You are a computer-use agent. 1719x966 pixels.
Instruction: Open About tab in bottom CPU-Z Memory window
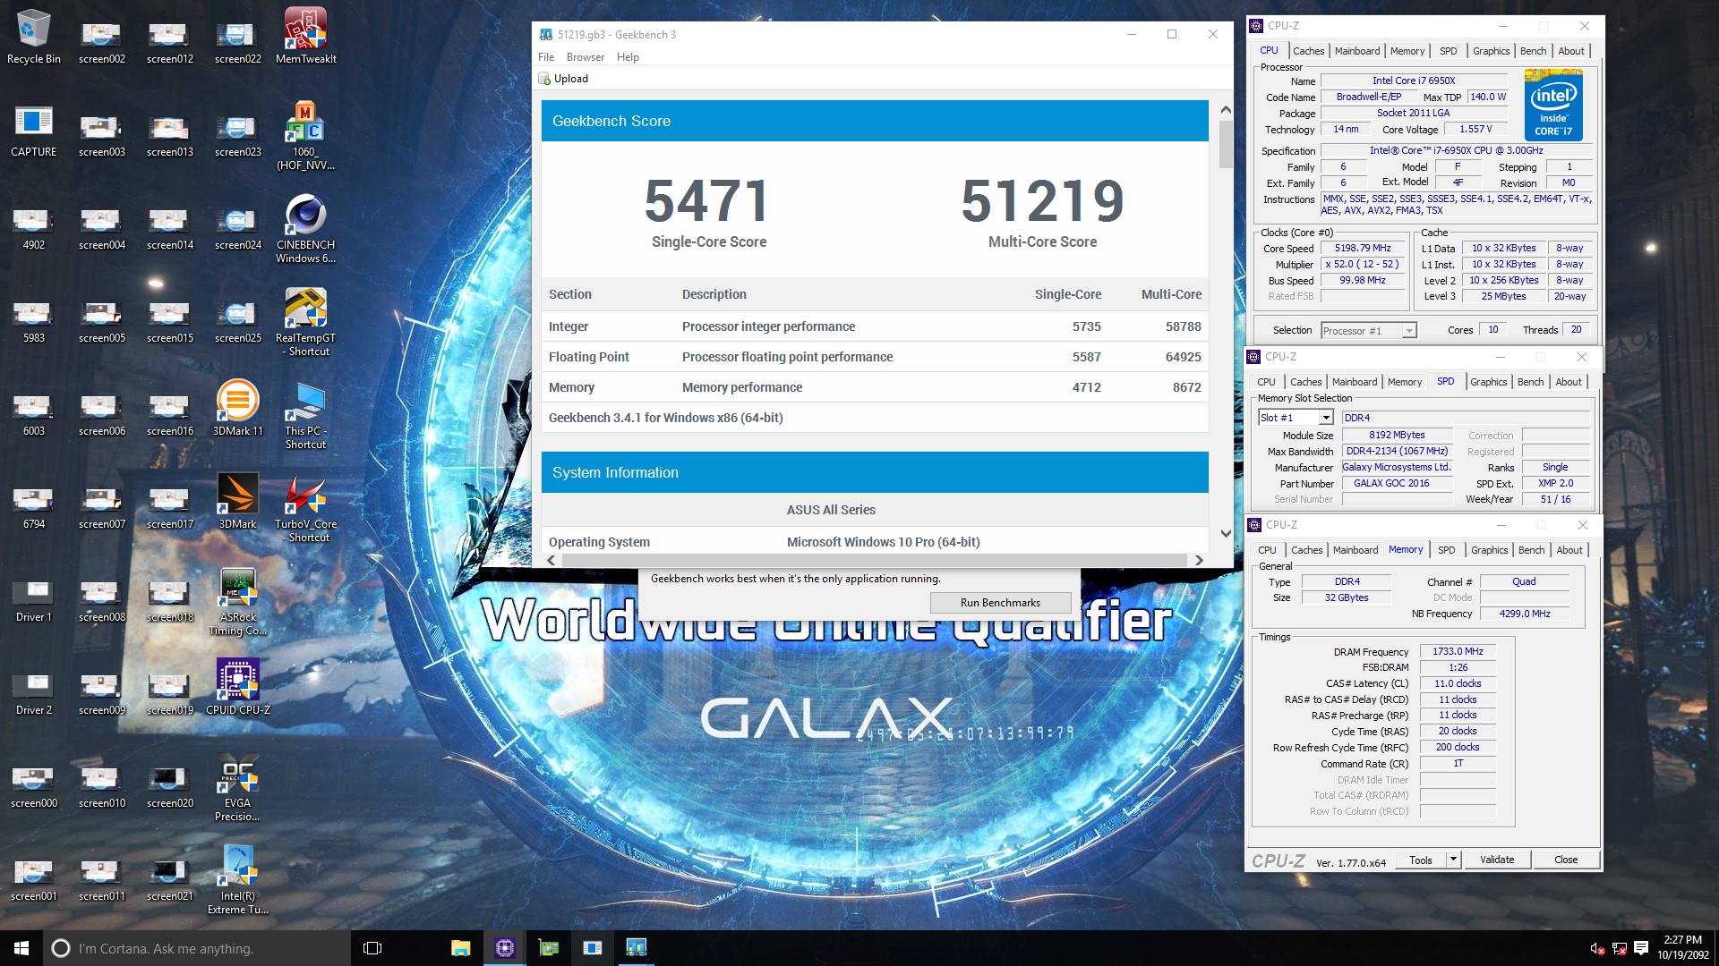coord(1569,550)
